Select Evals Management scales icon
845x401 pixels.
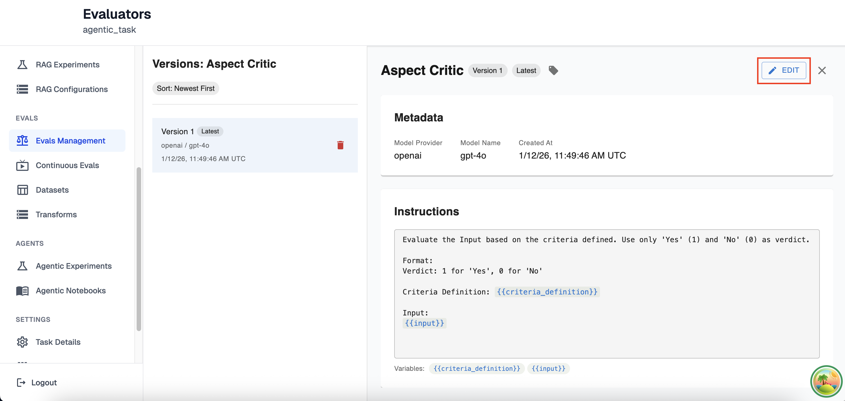[22, 141]
